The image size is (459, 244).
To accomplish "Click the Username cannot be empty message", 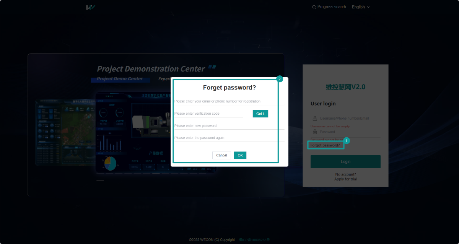I will click(x=330, y=126).
